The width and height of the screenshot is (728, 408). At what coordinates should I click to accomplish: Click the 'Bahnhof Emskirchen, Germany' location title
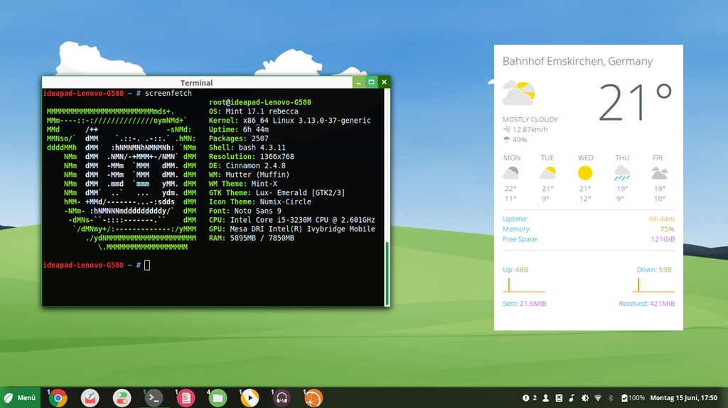tap(577, 61)
